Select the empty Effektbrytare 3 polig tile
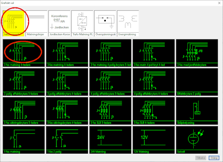The image size is (223, 162). coord(197,82)
